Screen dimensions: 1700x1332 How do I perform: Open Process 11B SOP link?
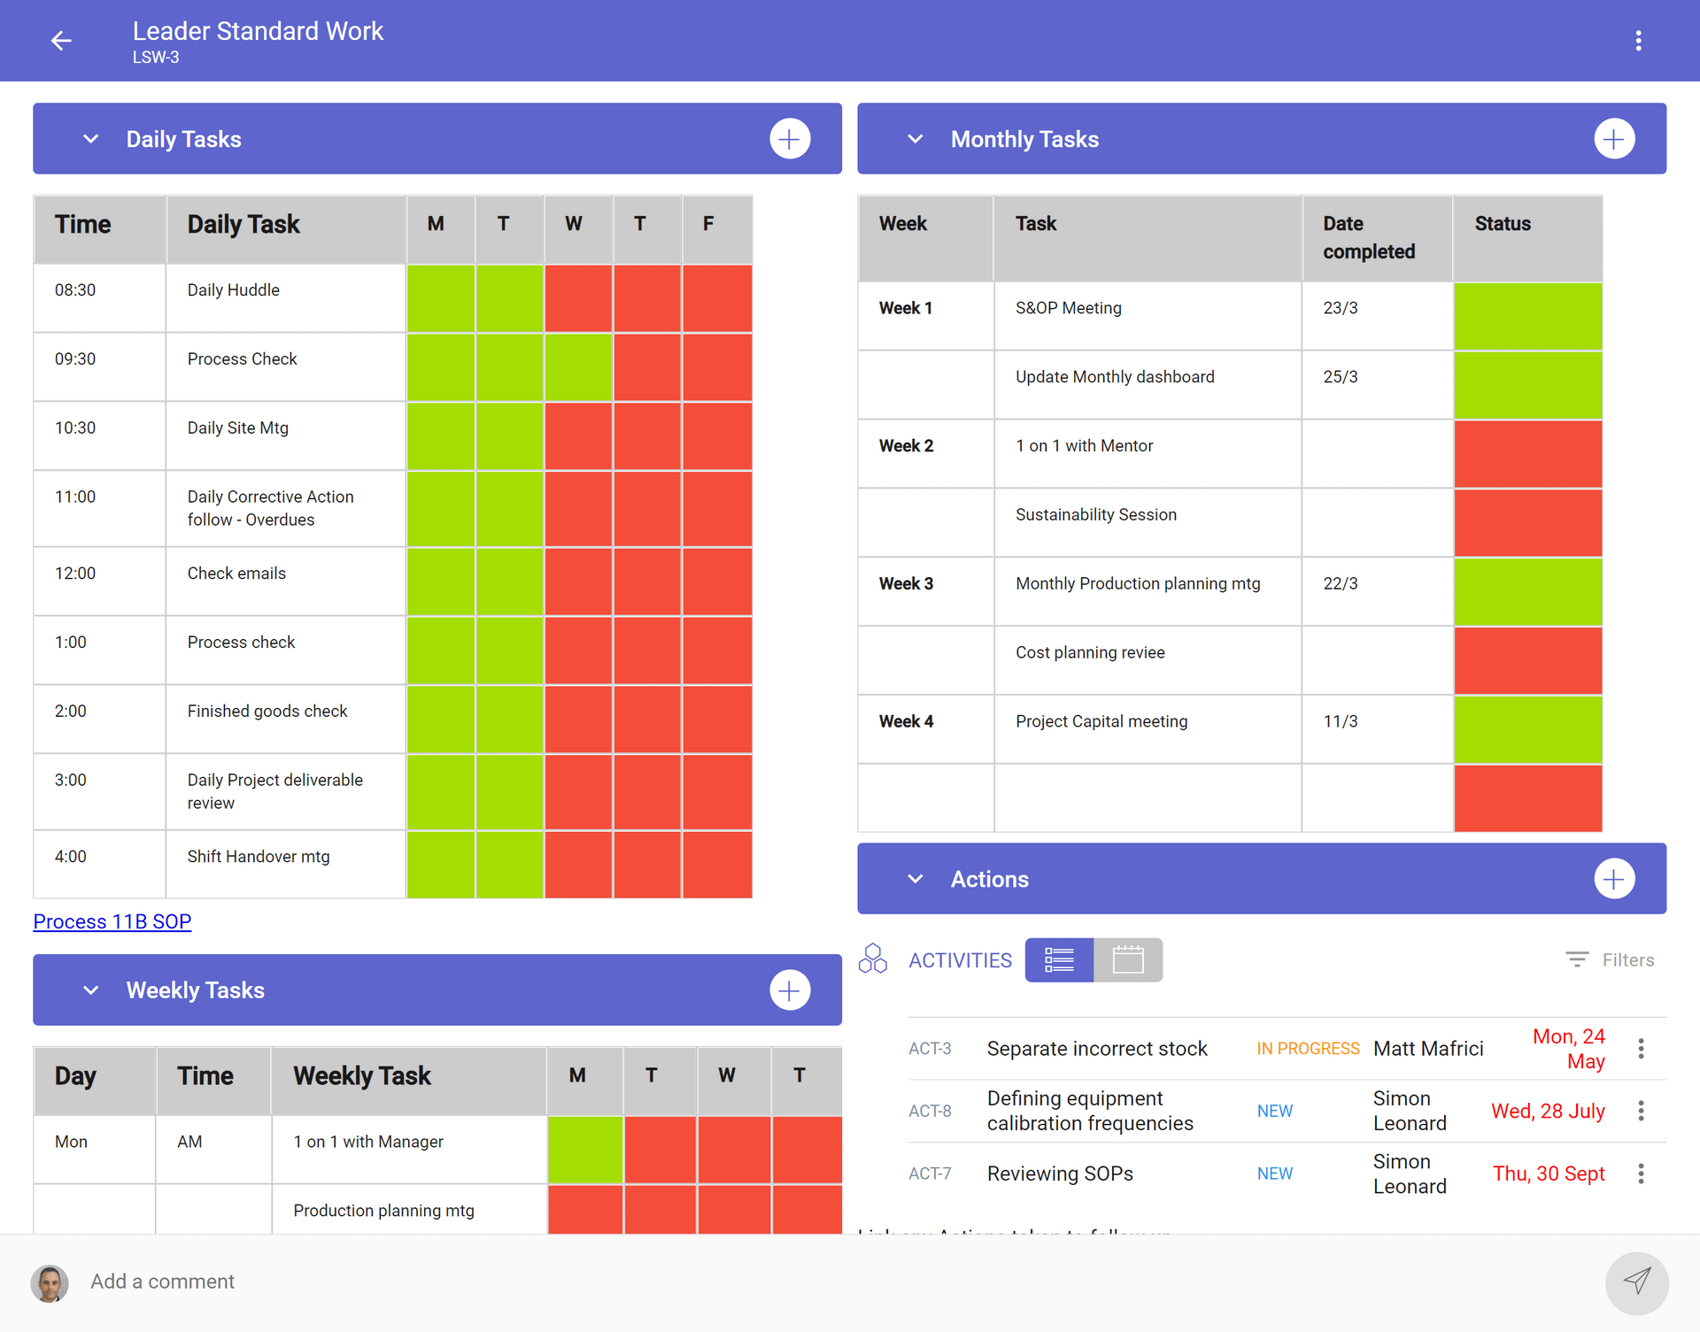pos(112,920)
